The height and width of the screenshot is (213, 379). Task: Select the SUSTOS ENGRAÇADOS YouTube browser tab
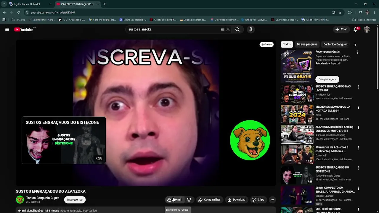coord(77,4)
